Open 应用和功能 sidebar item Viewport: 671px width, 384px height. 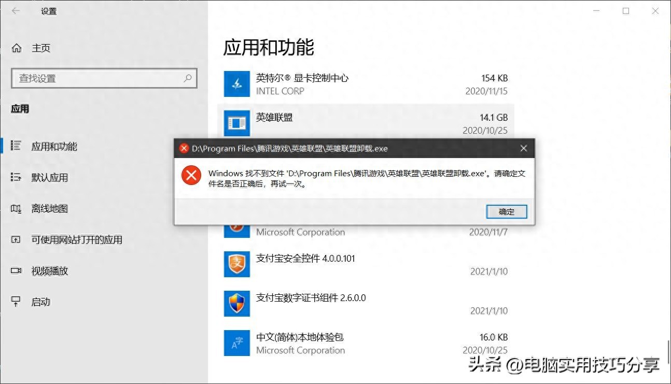point(54,147)
